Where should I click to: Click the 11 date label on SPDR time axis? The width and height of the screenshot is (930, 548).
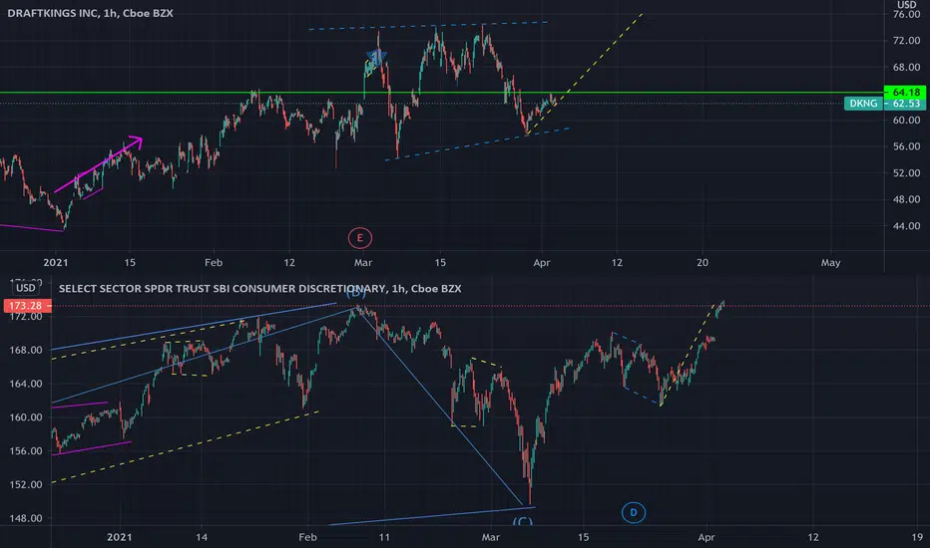tap(384, 537)
